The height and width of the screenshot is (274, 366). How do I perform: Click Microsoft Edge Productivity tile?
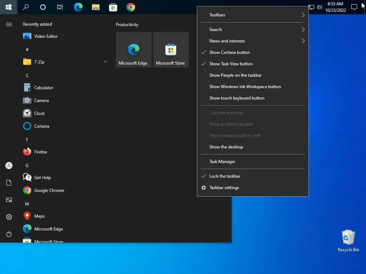[134, 50]
